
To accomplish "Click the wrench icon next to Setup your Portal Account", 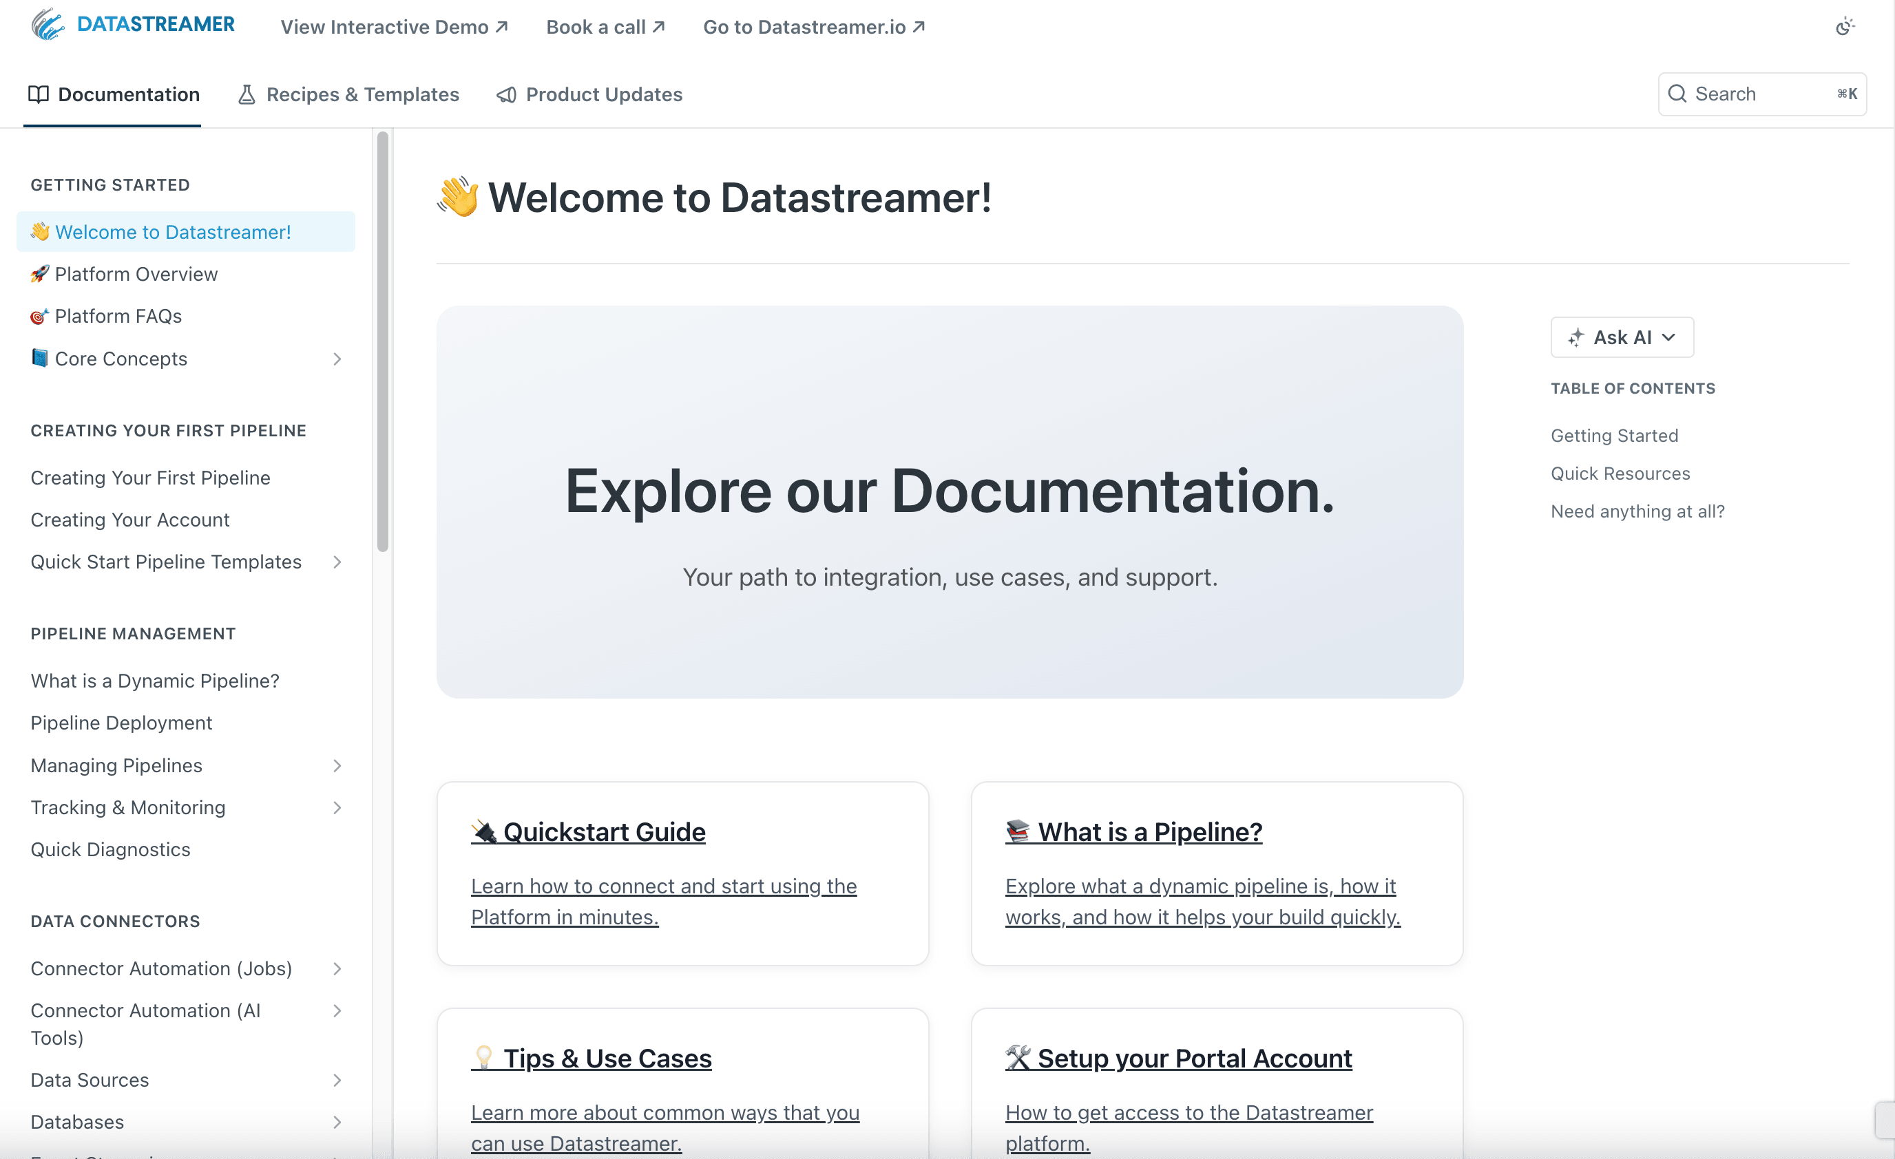I will click(x=1018, y=1058).
